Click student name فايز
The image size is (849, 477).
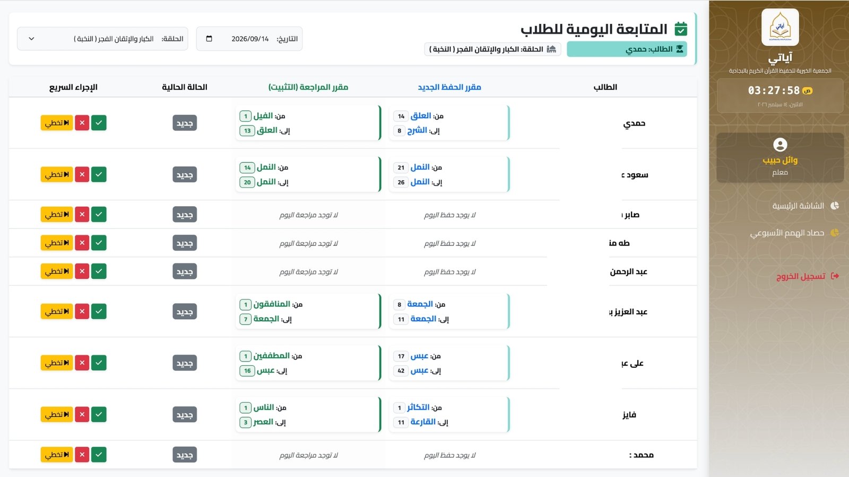(x=629, y=414)
